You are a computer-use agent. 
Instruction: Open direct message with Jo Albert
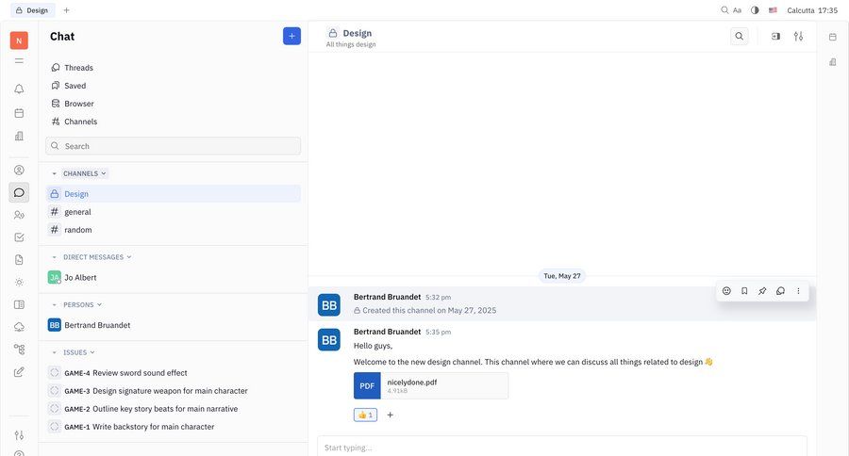174,278
